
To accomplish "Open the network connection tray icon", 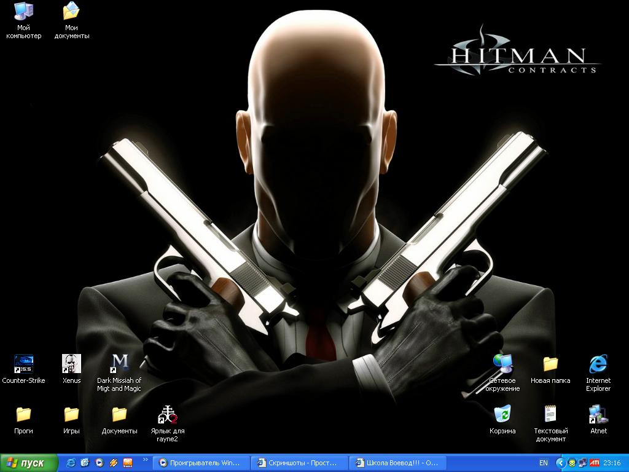I will (583, 463).
